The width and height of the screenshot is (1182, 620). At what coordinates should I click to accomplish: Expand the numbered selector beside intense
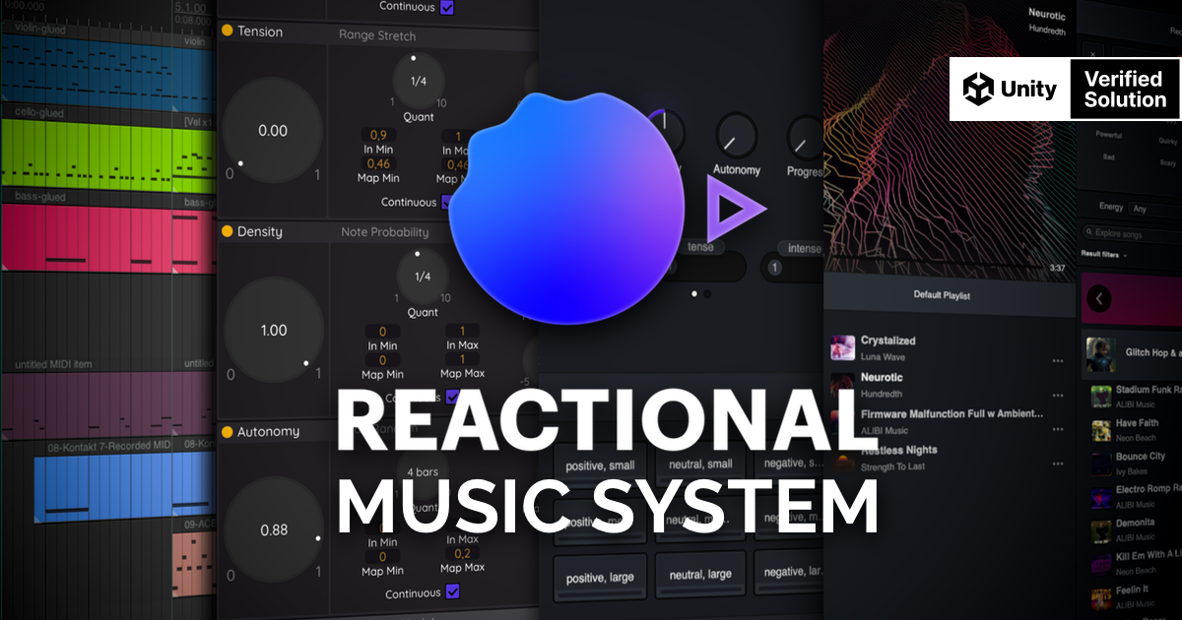pyautogui.click(x=775, y=267)
